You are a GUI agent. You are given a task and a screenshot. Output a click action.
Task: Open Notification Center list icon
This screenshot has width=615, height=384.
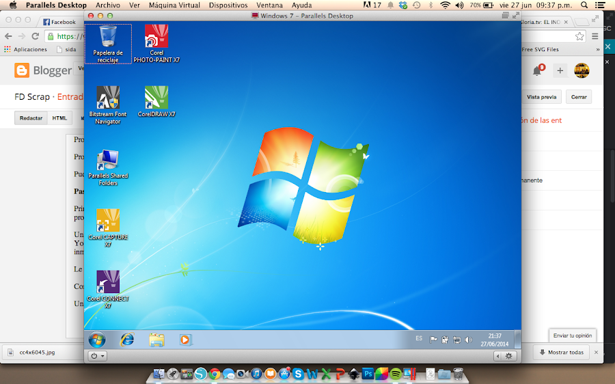tap(600, 5)
